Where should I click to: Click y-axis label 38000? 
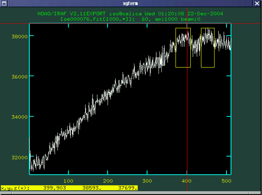tap(20, 36)
